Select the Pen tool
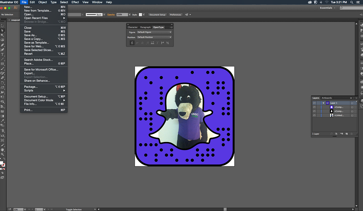 (x=2, y=45)
